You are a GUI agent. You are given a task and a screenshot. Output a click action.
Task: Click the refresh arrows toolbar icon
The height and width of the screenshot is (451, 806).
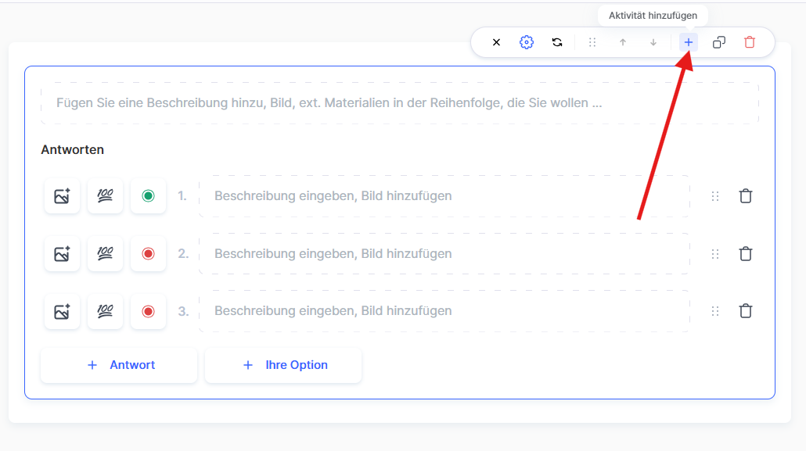tap(557, 42)
